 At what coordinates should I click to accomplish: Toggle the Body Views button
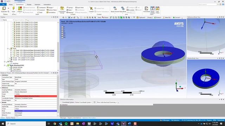[153, 10]
